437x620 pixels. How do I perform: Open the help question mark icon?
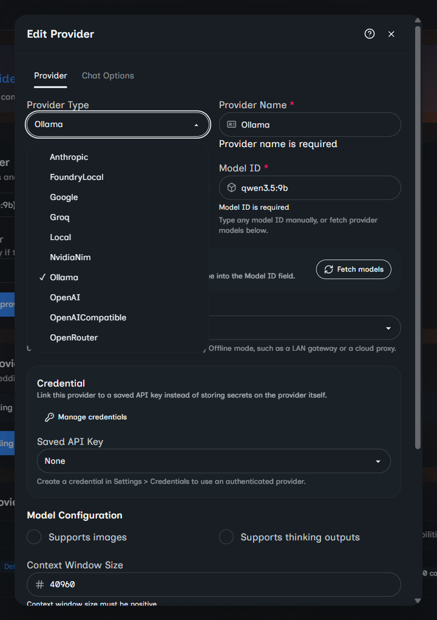pos(370,34)
